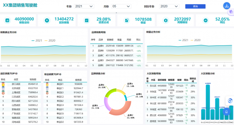Toggle 2021 legend in 销量走势分析 chart
Image resolution: width=234 pixels, height=125 pixels.
click(x=183, y=40)
